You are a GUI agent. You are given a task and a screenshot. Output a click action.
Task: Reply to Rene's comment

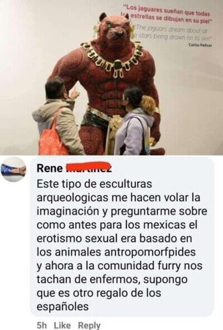click(89, 326)
